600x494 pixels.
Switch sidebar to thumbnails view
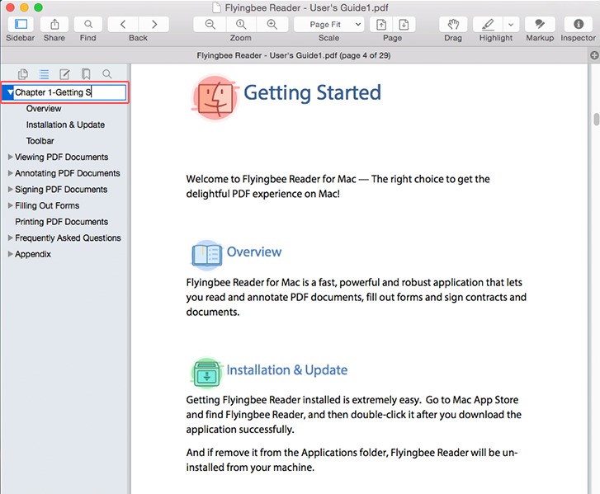coord(23,73)
